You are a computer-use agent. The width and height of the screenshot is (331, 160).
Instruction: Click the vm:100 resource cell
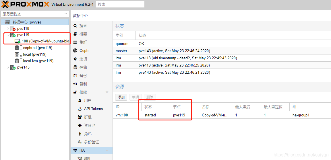(x=127, y=115)
